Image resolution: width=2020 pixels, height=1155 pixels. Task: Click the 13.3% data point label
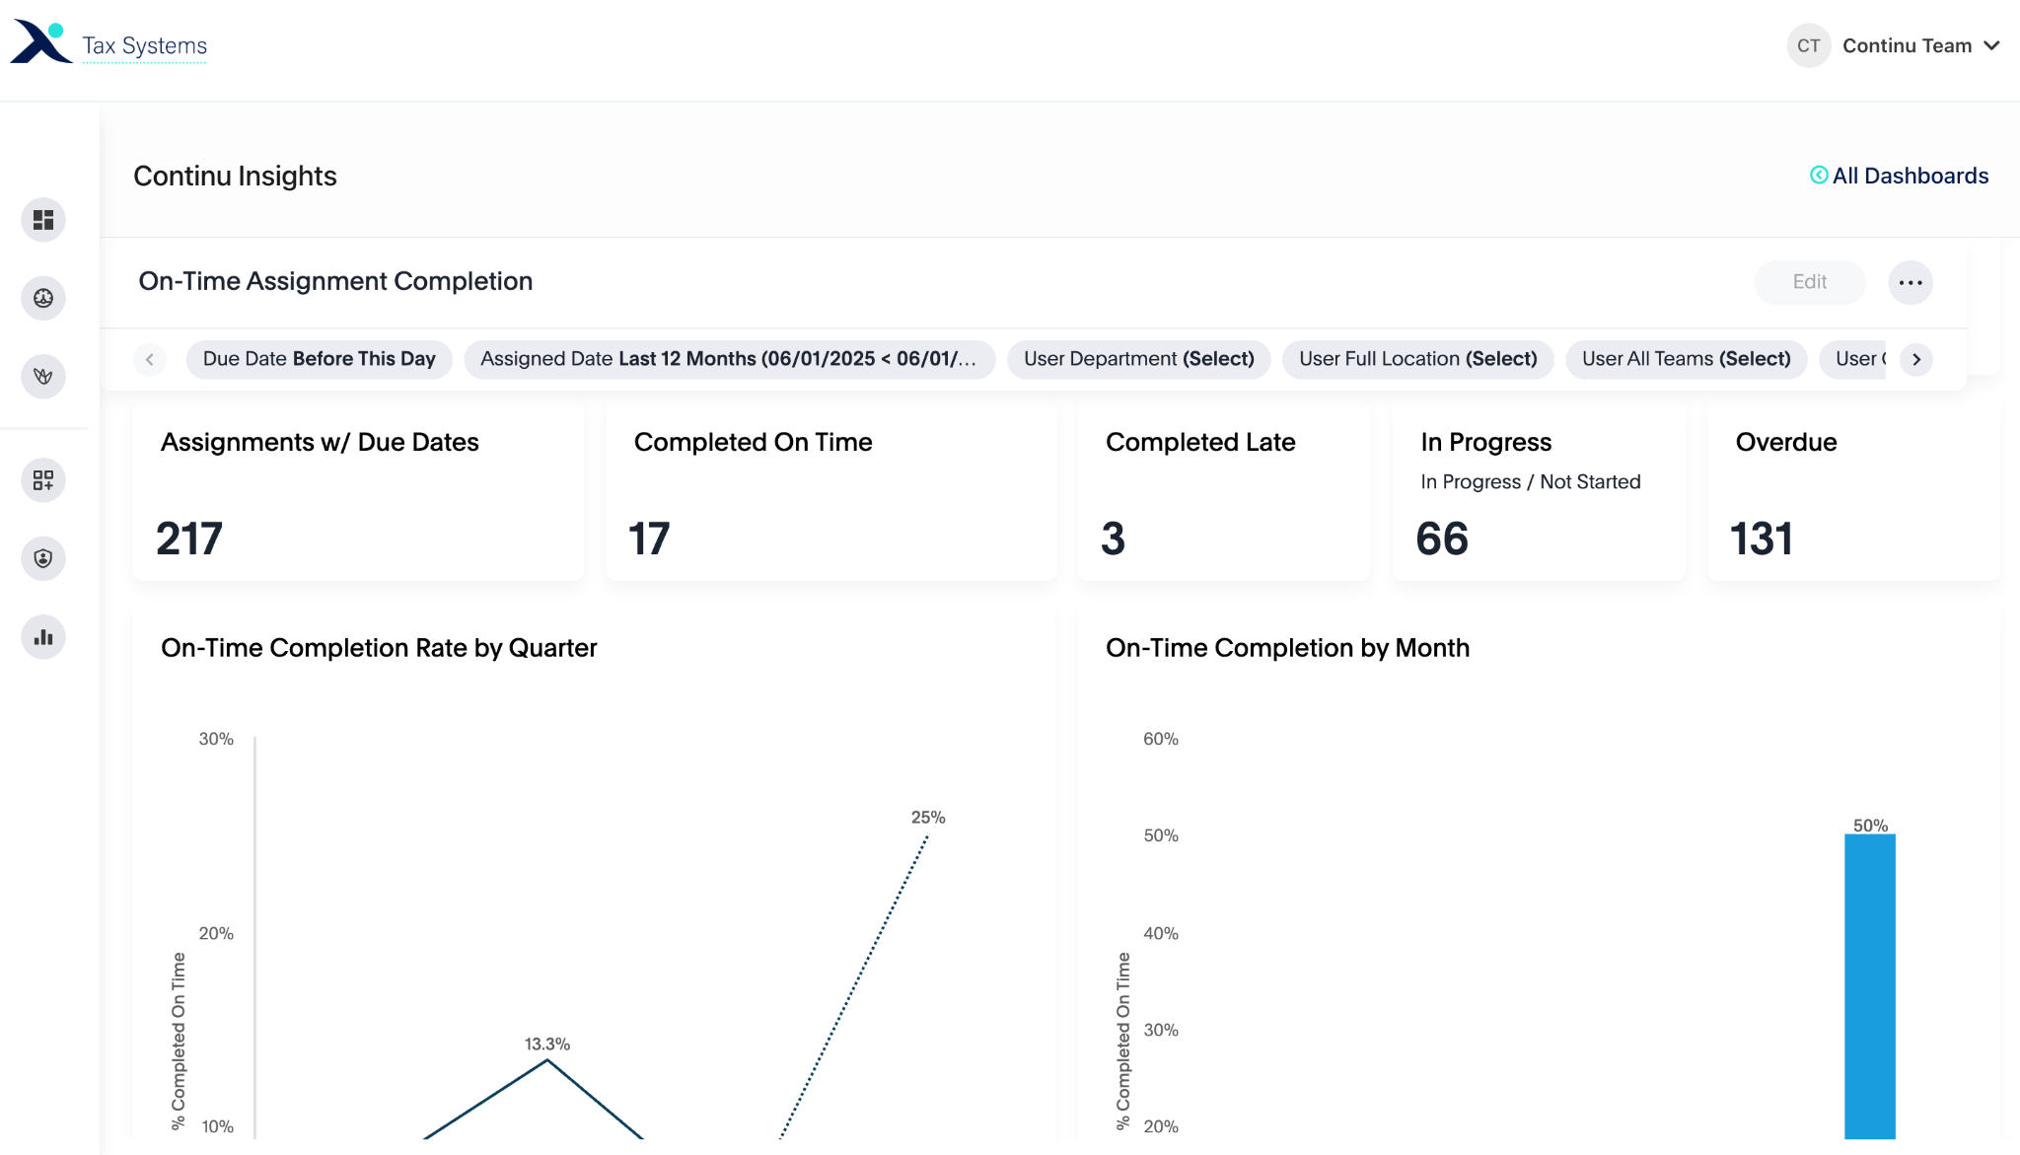[547, 1044]
